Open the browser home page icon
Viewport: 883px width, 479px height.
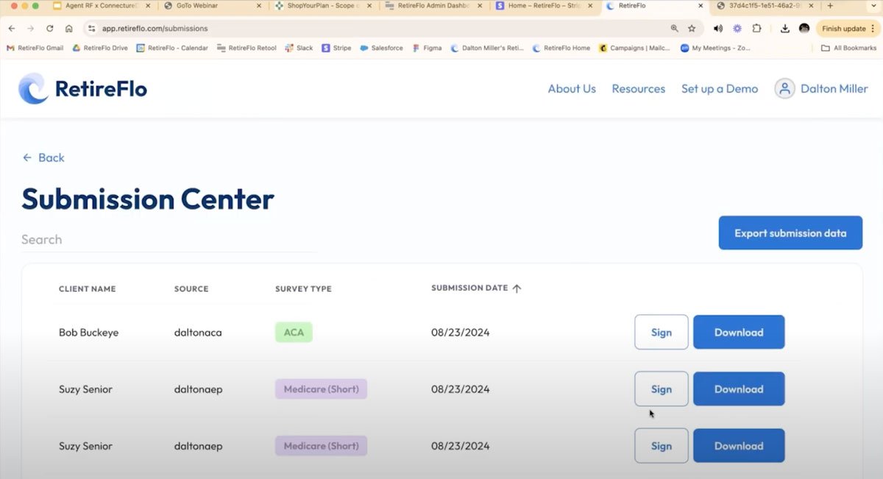(x=69, y=29)
